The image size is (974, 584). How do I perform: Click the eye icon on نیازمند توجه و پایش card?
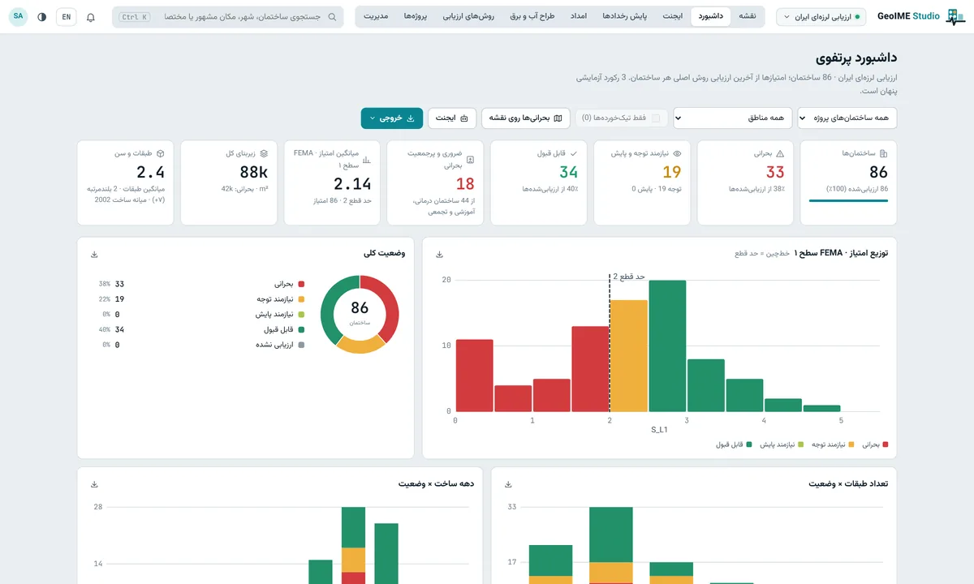tap(677, 153)
